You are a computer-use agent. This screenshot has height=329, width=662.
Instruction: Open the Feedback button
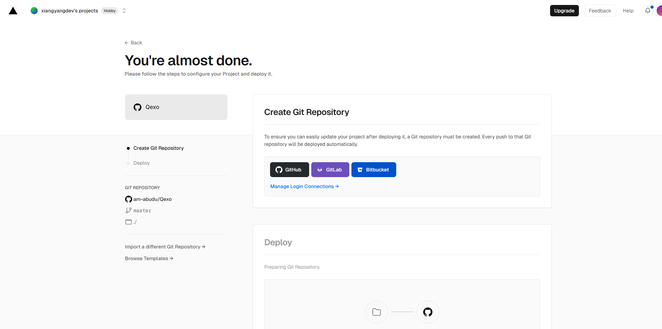point(600,11)
